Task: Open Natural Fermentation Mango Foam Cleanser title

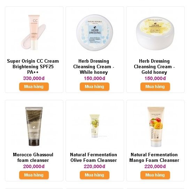Action: point(154,157)
